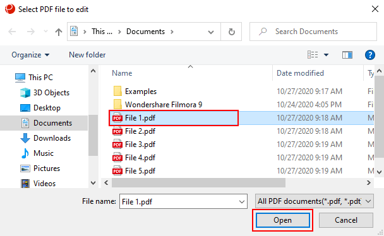This screenshot has width=384, height=236.
Task: Open view options dropdown arrow
Action: (326, 55)
